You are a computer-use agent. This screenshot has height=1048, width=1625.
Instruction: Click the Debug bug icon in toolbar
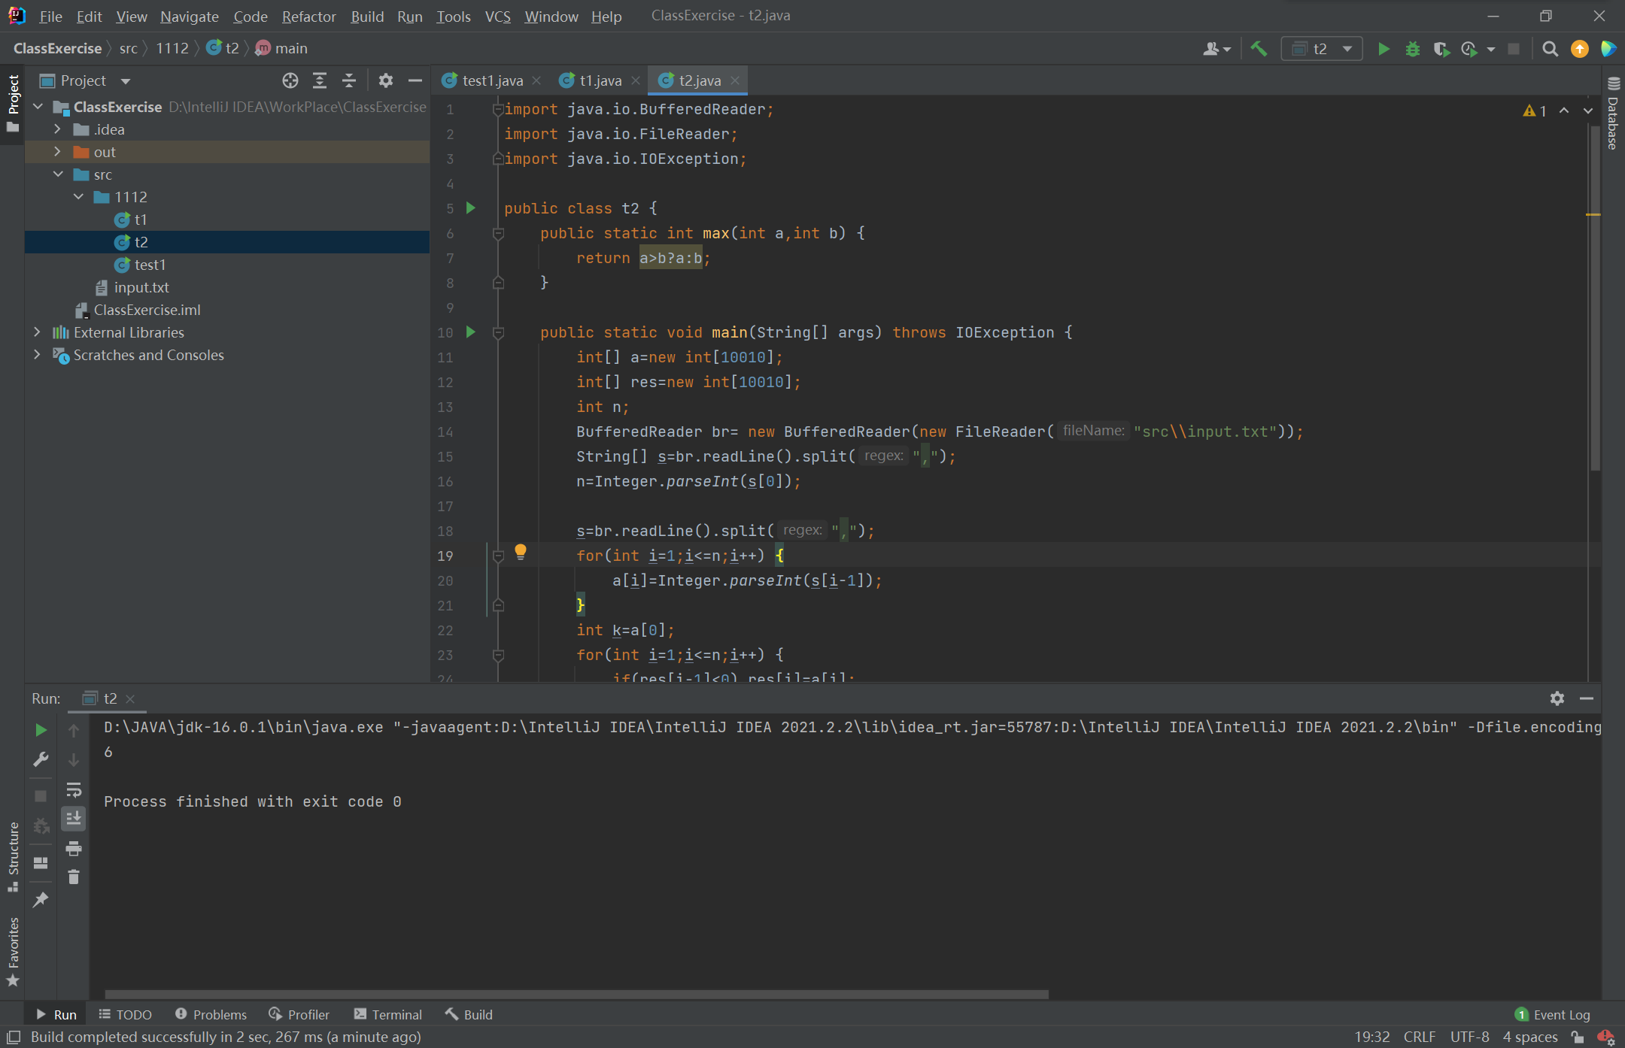point(1412,49)
